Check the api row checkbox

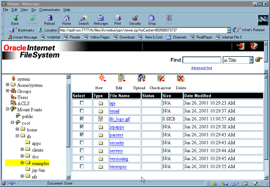coord(82,103)
